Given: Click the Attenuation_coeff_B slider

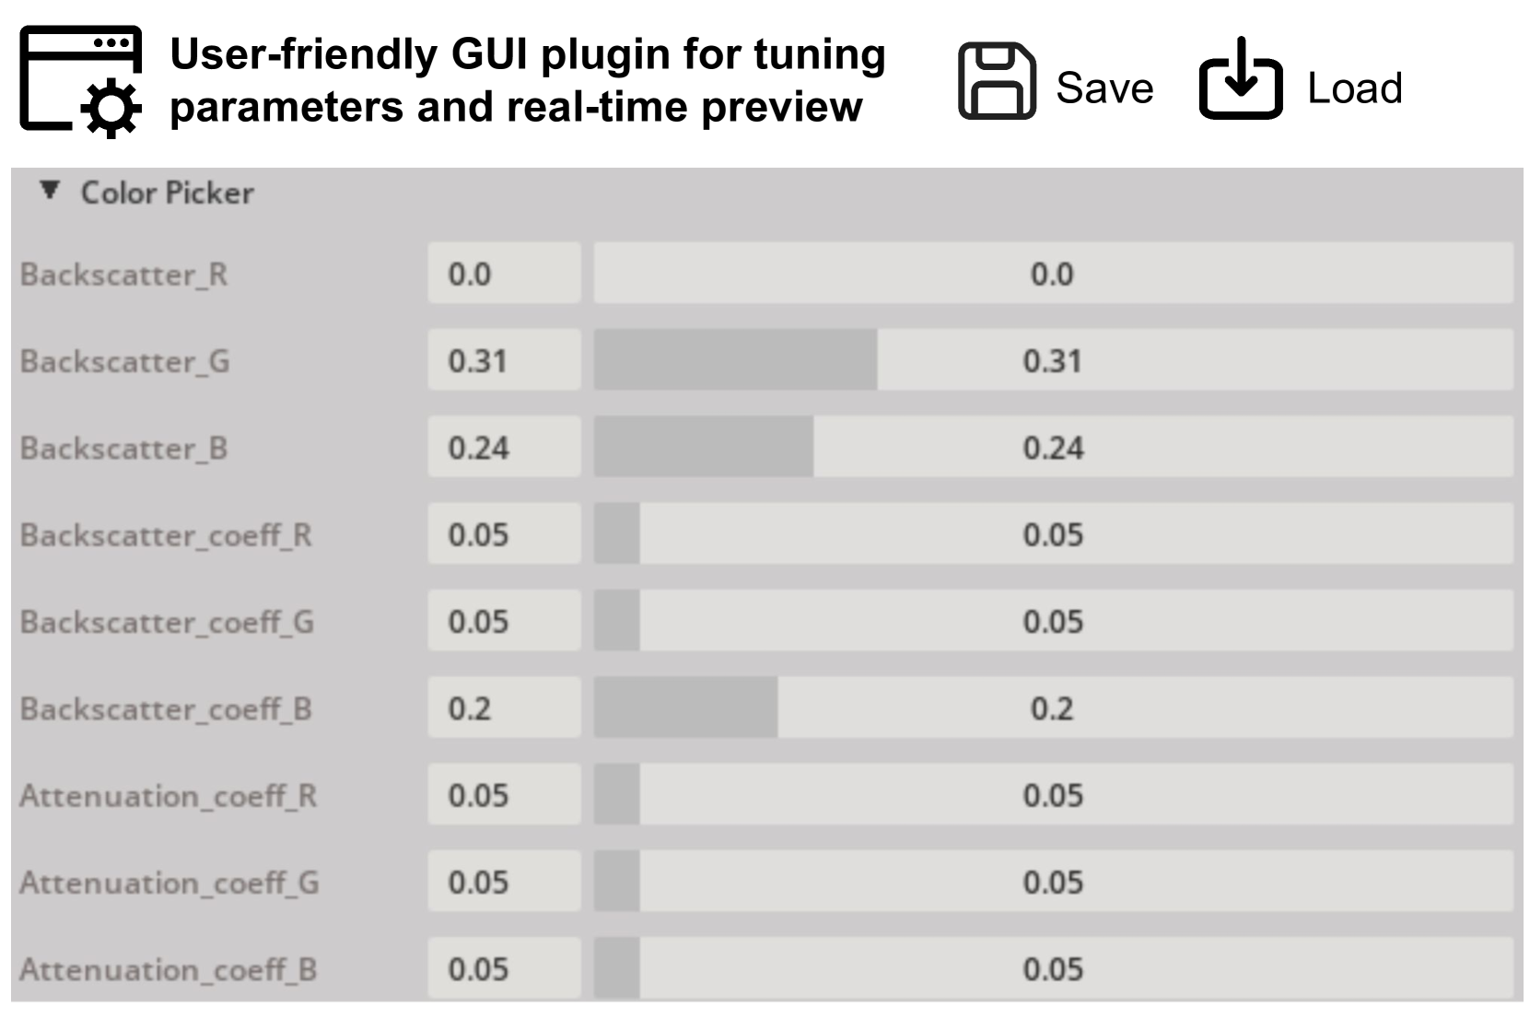Looking at the screenshot, I should tap(1053, 969).
